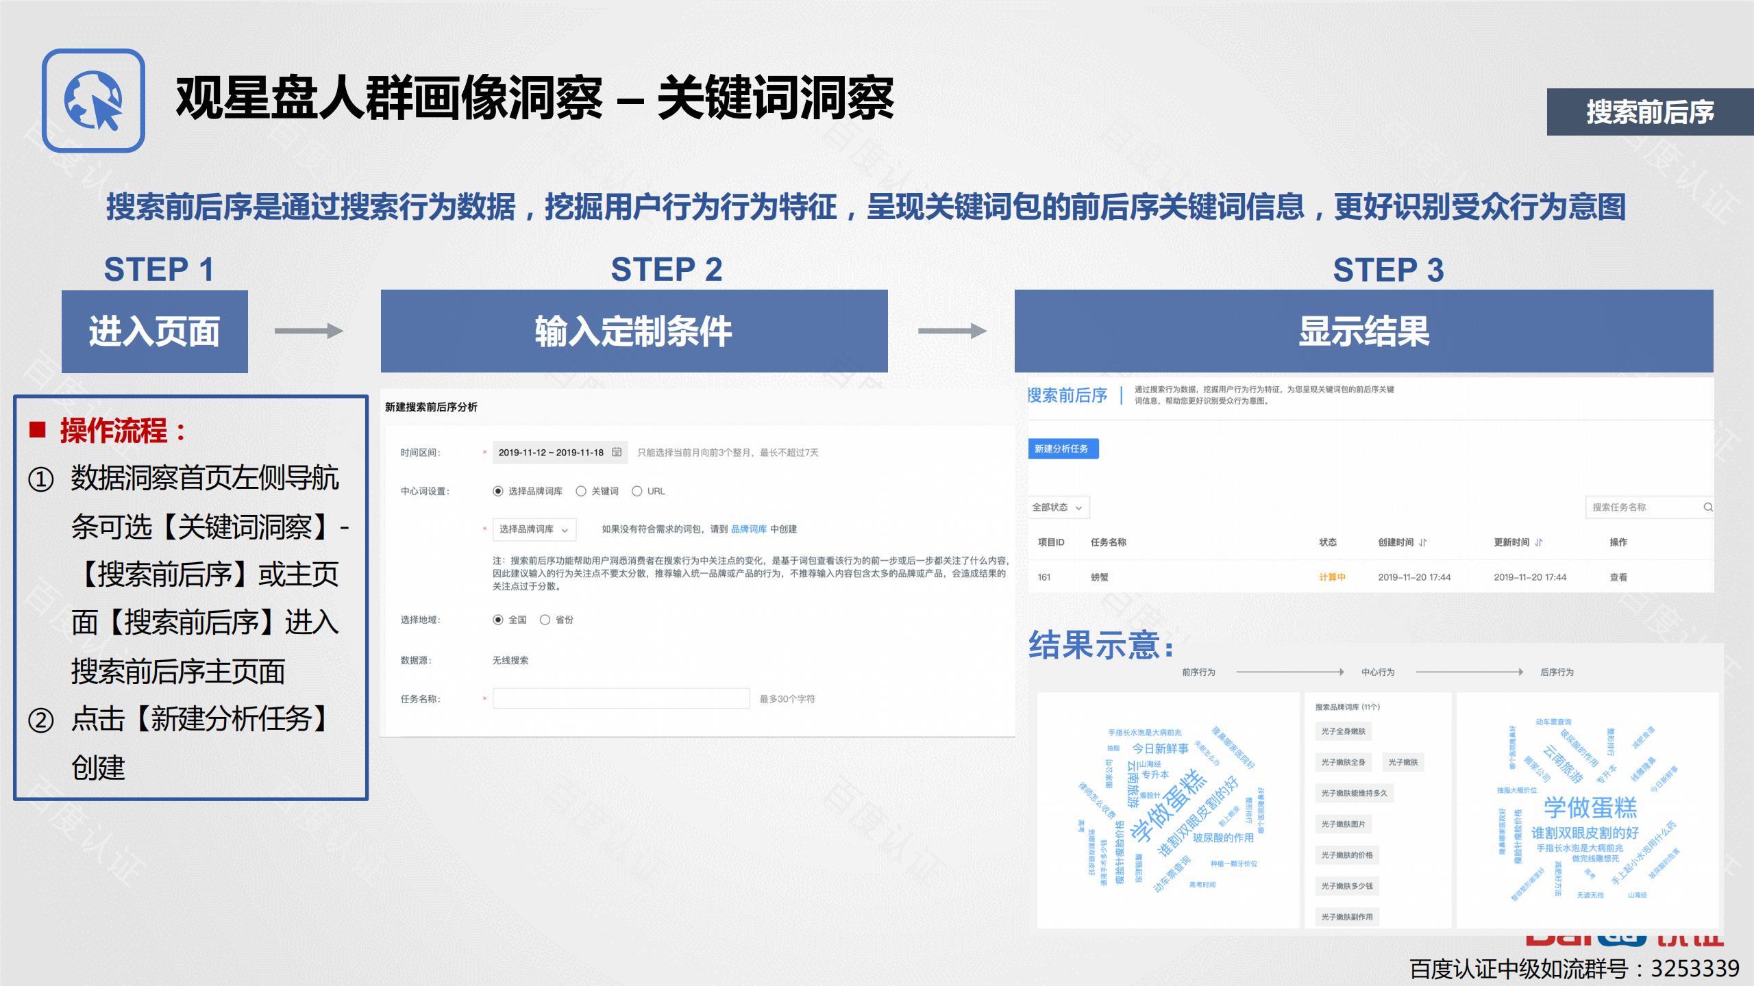Follow the 品牌词库 link
Image resolution: width=1754 pixels, height=986 pixels.
(x=749, y=529)
